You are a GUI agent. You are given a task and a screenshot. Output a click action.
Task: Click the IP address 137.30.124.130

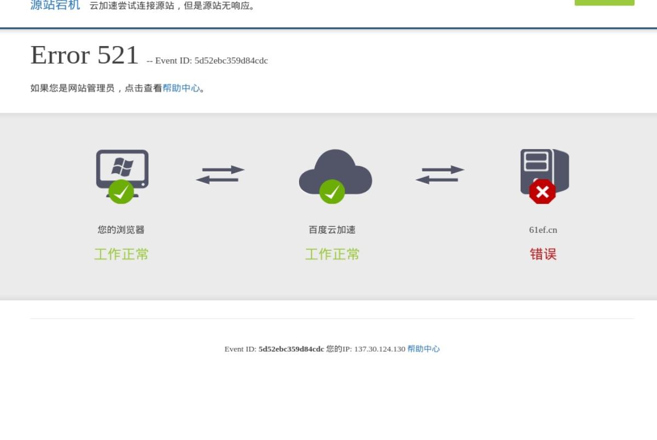pos(379,349)
